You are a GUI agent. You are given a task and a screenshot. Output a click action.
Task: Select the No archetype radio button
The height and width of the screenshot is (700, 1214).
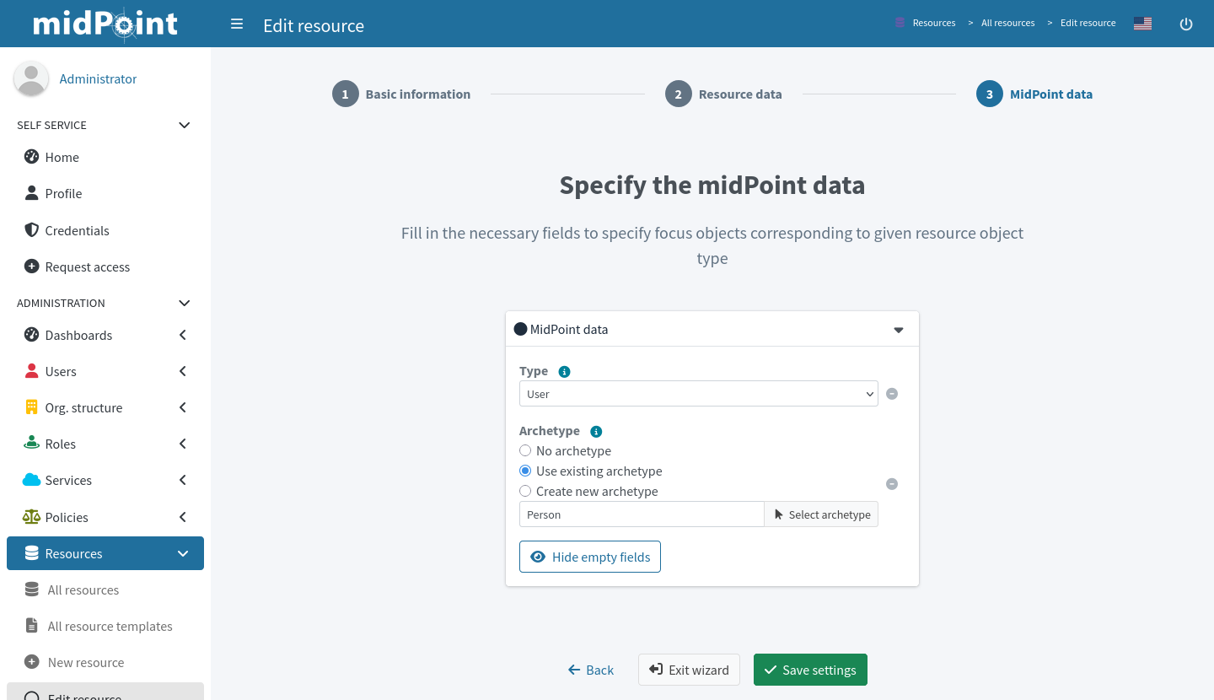point(525,450)
